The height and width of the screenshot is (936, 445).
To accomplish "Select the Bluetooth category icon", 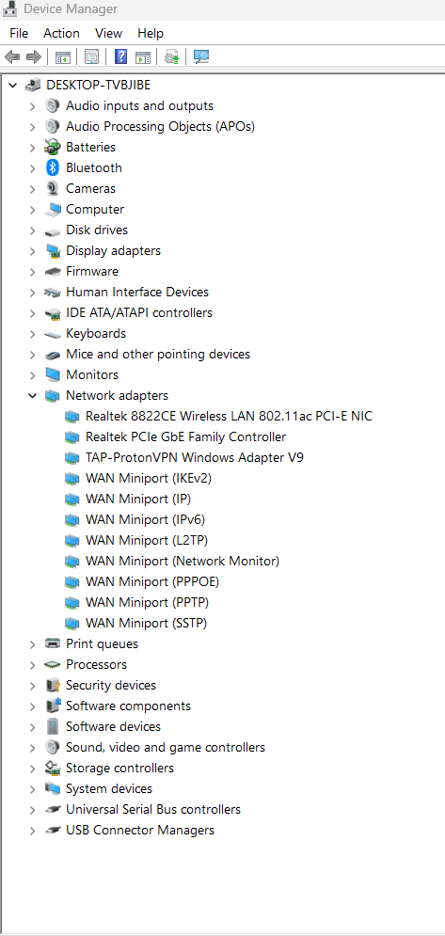I will coord(54,167).
